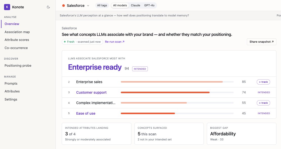281x149 pixels.
Task: Click the Fresh scanned just now badge
Action: click(83, 42)
